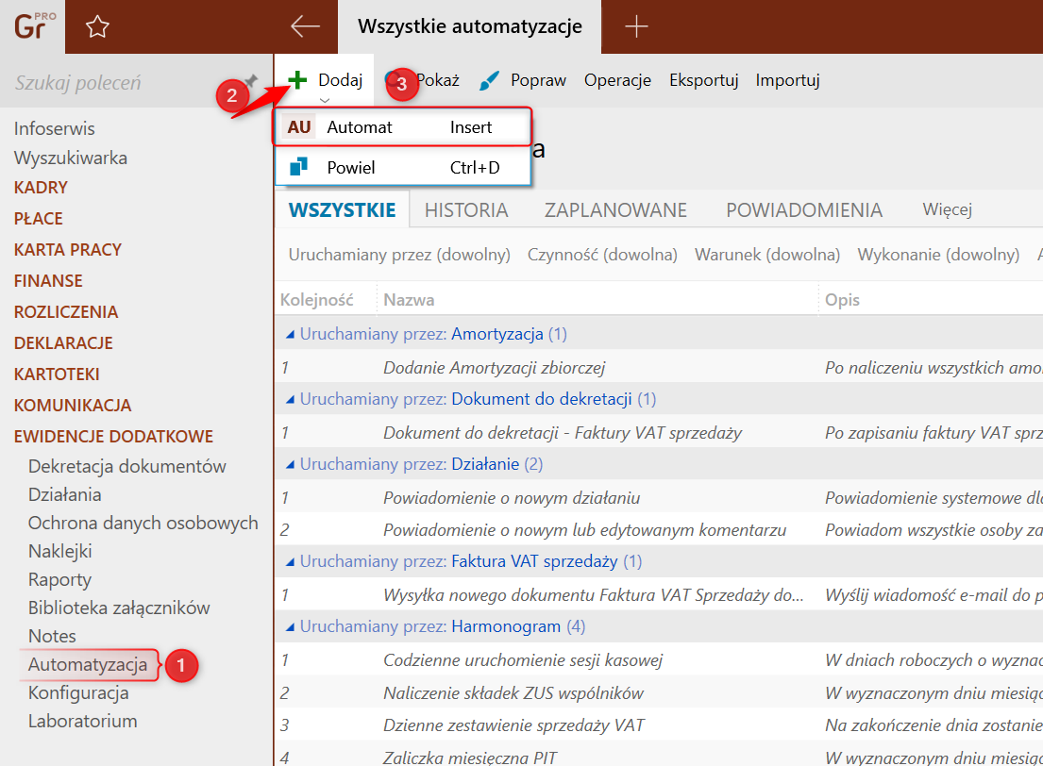The height and width of the screenshot is (766, 1043).
Task: Click the Szukaj poleceń search field
Action: coord(113,83)
